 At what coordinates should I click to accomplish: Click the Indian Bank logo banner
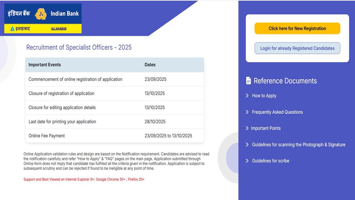(43, 18)
